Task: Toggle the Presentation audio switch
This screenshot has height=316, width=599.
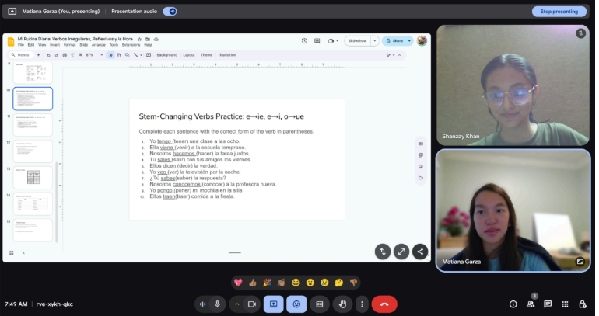Action: point(170,12)
